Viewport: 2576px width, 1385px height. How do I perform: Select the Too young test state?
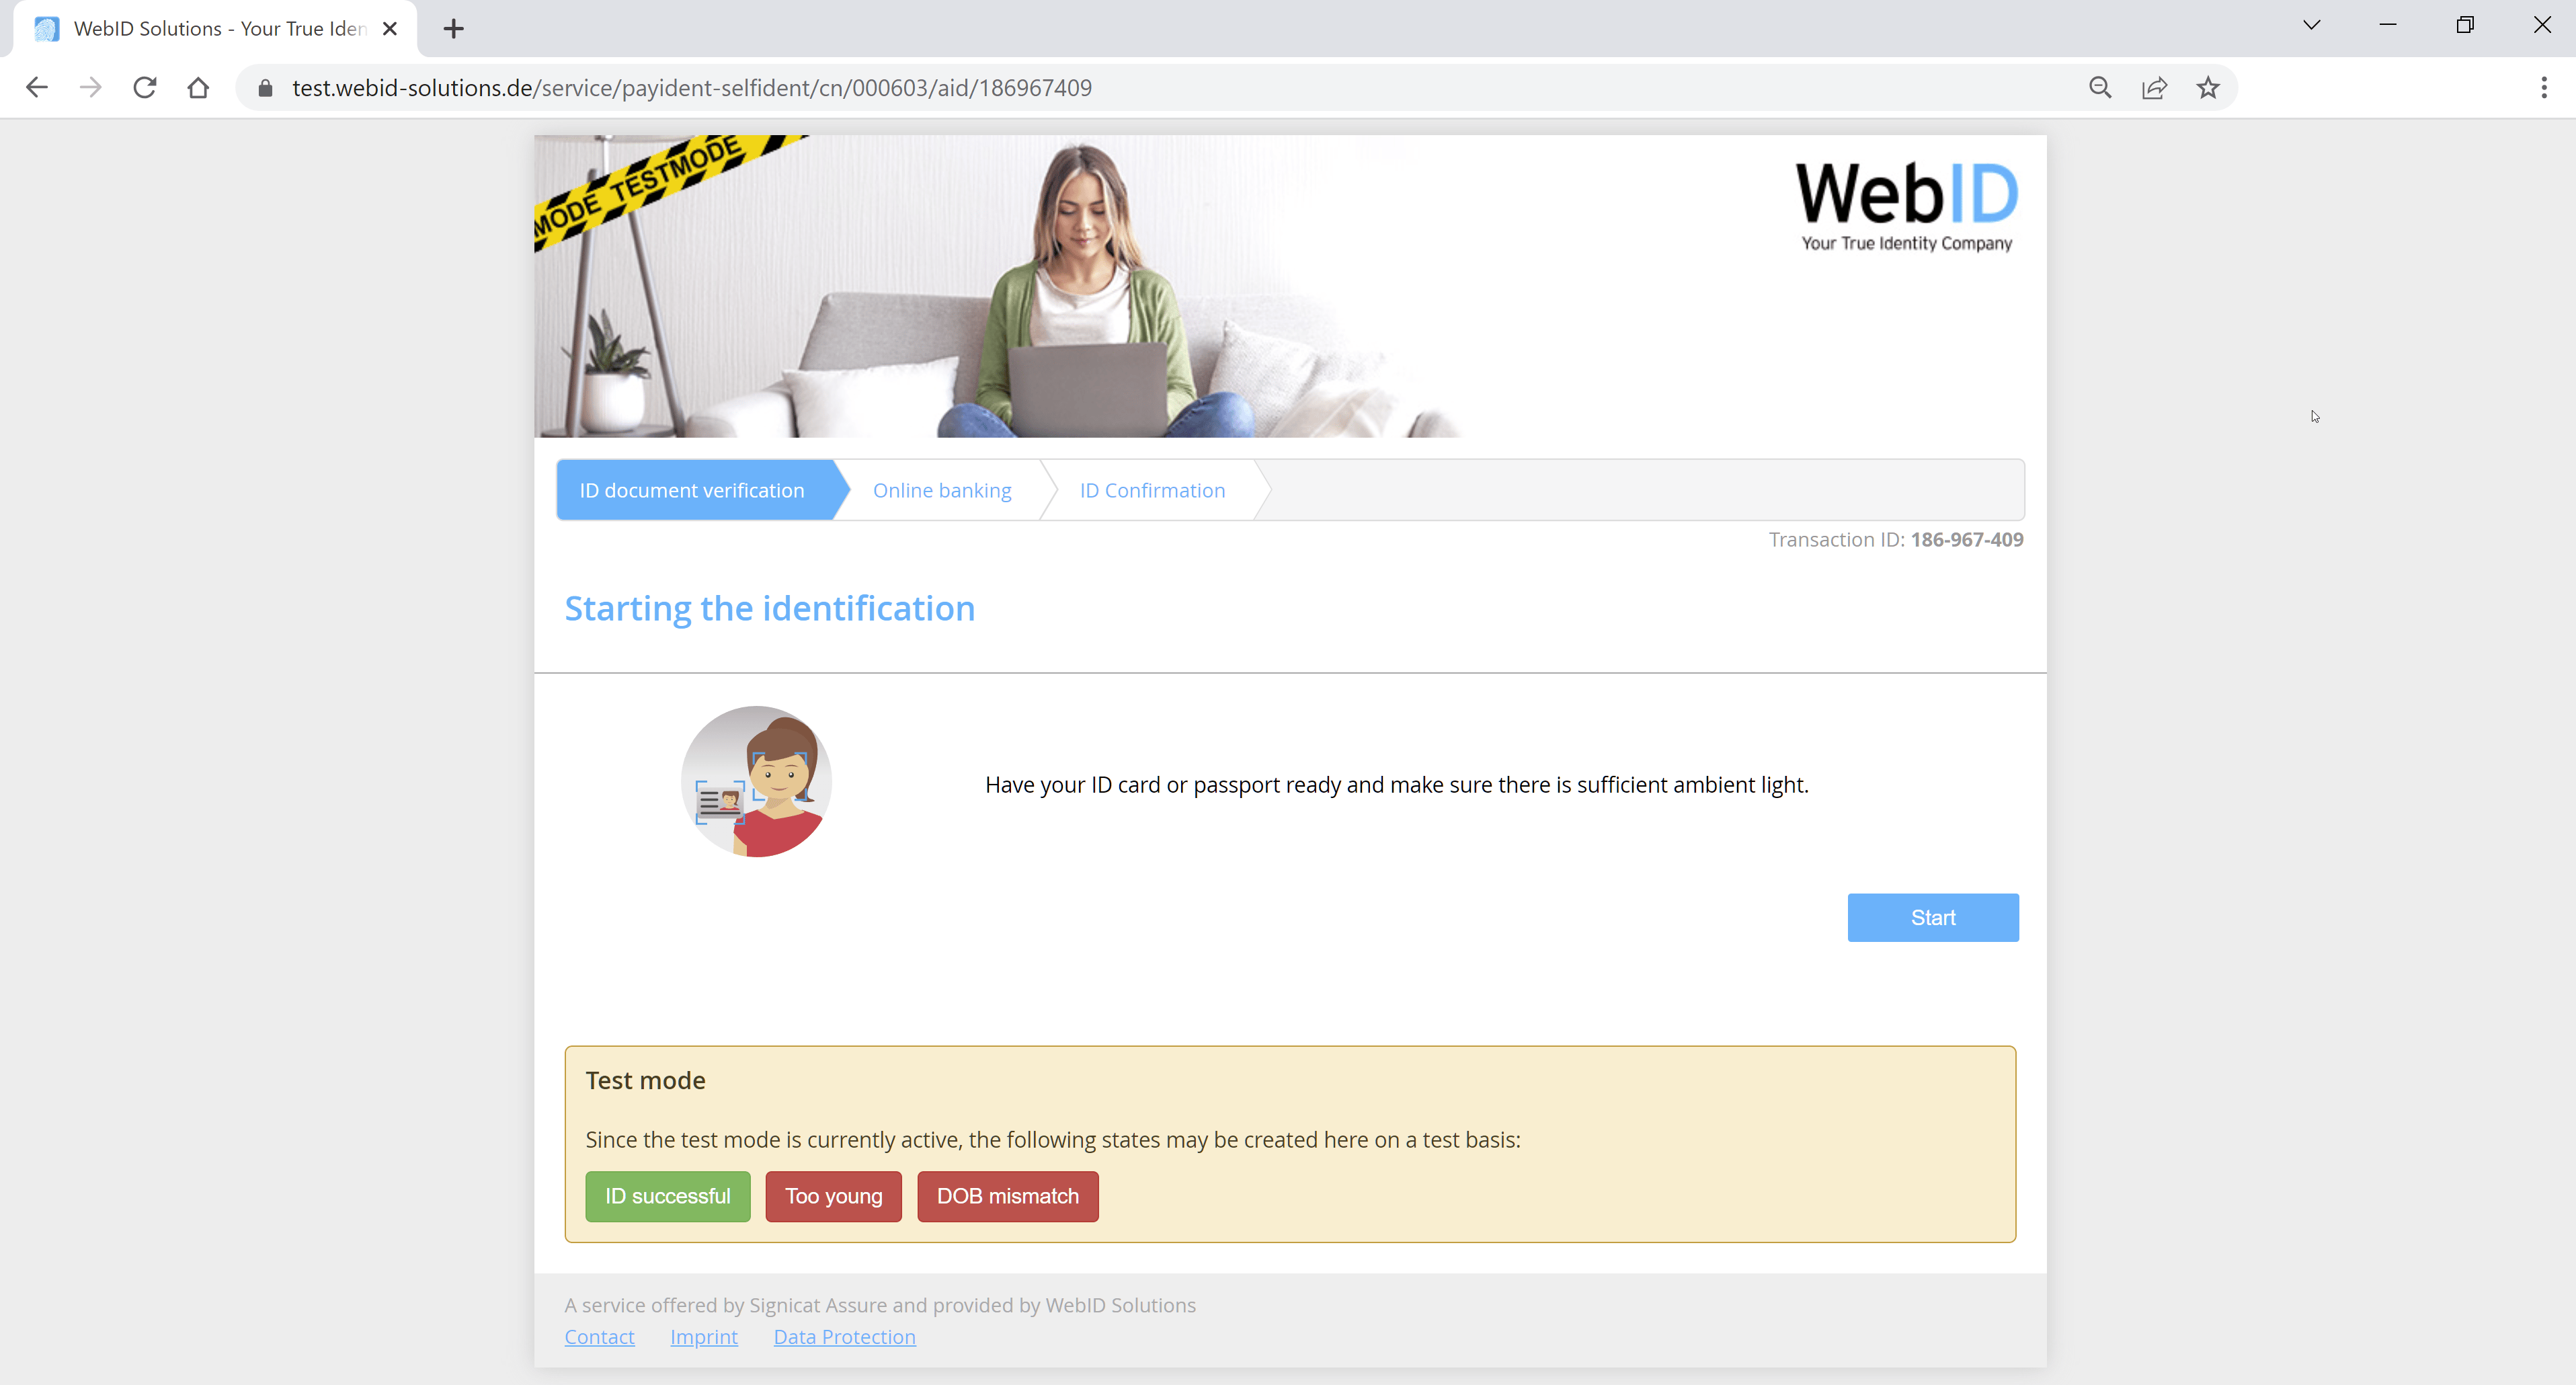coord(834,1195)
